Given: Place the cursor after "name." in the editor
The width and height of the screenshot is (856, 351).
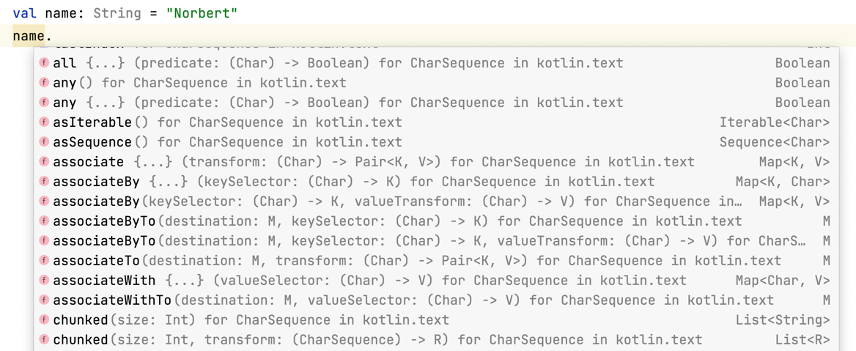Looking at the screenshot, I should pyautogui.click(x=53, y=36).
